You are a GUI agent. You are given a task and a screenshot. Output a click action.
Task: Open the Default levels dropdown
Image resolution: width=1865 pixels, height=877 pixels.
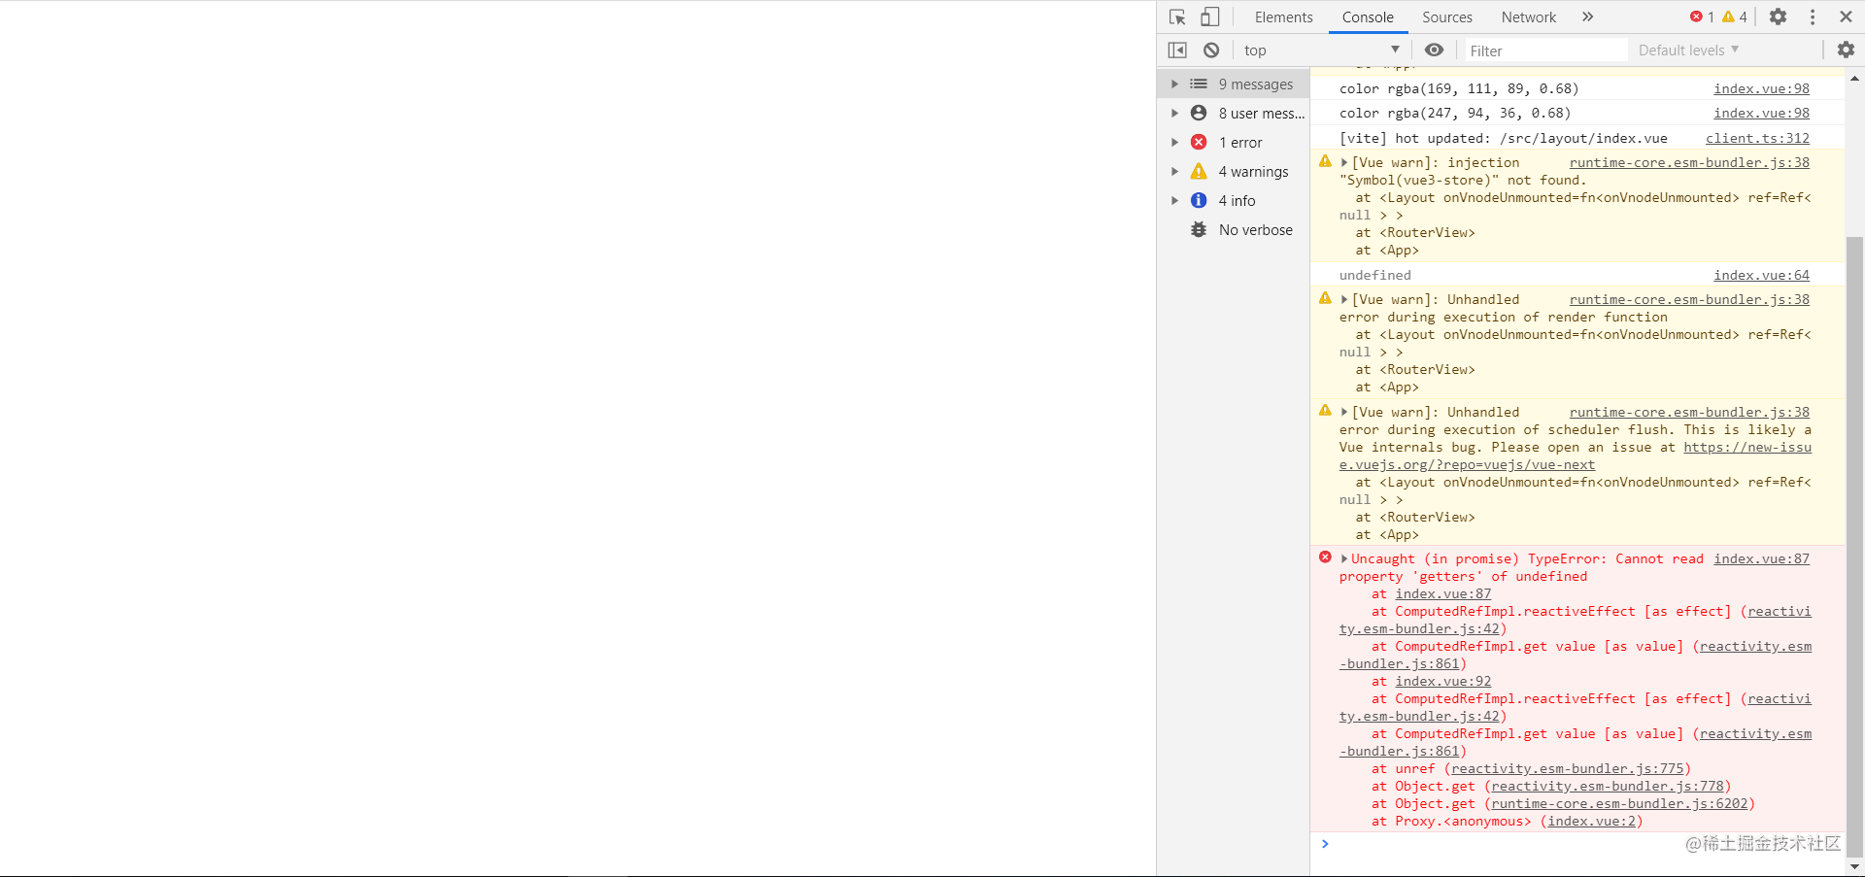point(1688,51)
